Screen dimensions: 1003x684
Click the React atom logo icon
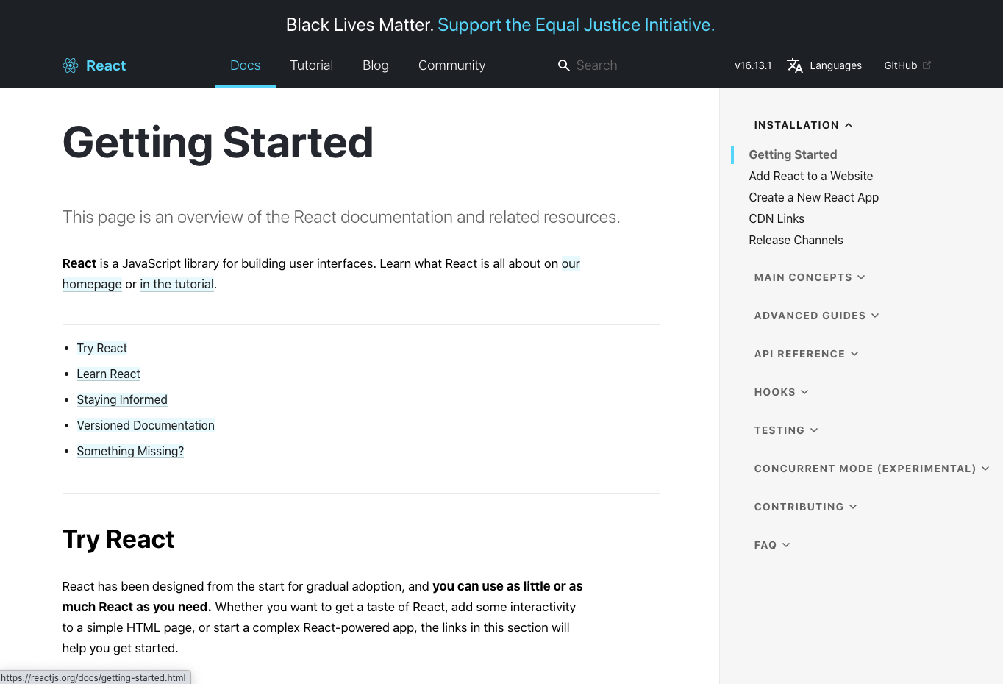pyautogui.click(x=71, y=65)
